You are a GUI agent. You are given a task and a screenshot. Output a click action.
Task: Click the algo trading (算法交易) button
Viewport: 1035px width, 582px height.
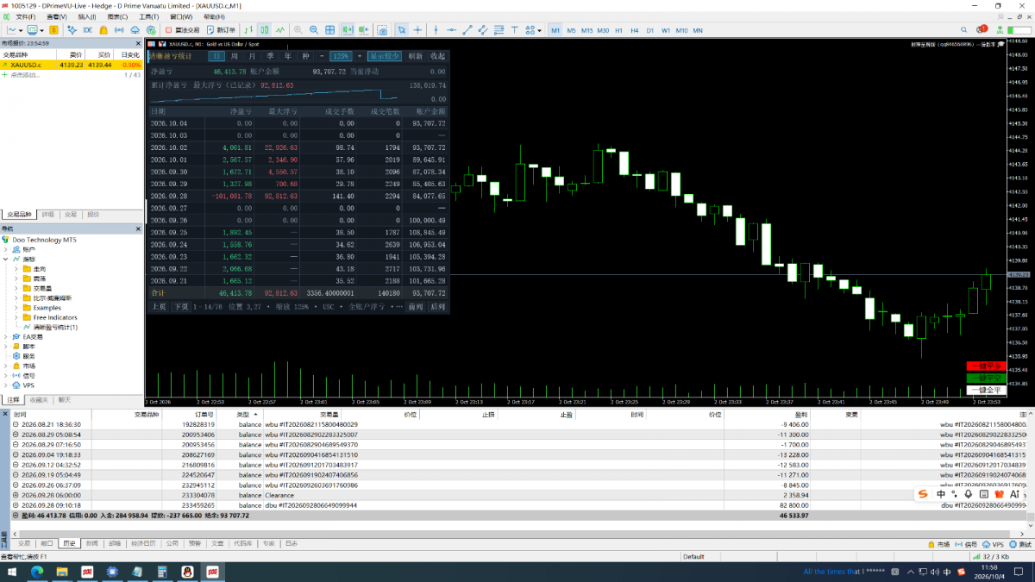(181, 30)
